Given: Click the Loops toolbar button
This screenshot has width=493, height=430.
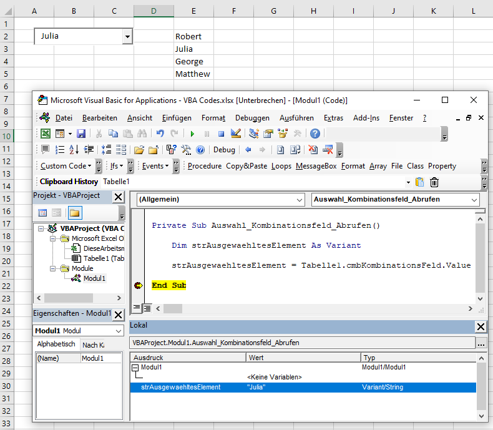Looking at the screenshot, I should click(x=281, y=166).
